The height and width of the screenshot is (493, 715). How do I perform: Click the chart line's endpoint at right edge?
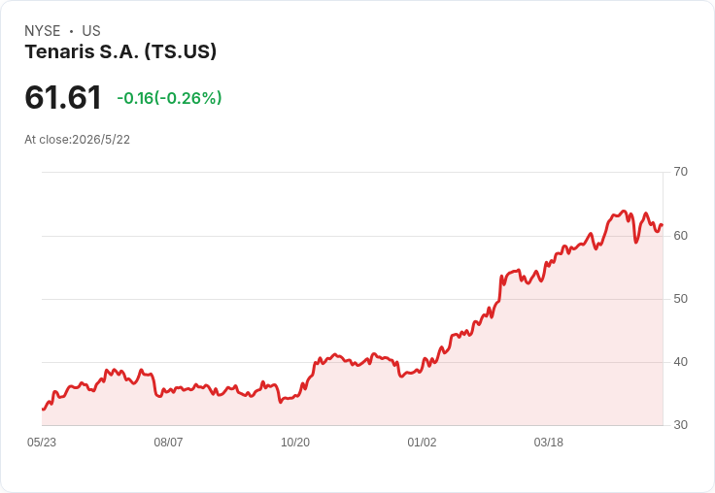point(662,224)
